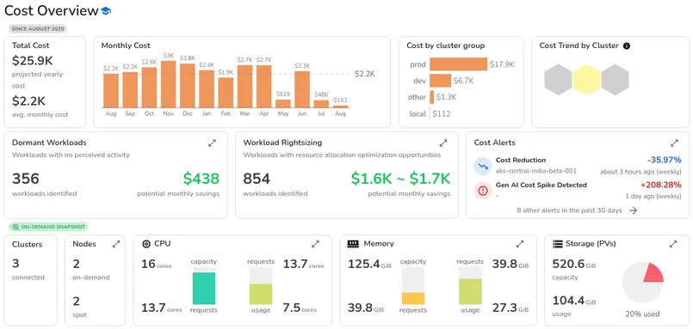Click the CPU chip icon
The width and height of the screenshot is (693, 329).
(x=146, y=244)
